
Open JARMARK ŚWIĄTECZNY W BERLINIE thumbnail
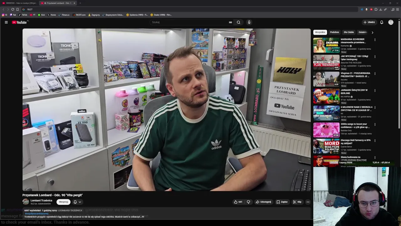click(326, 96)
